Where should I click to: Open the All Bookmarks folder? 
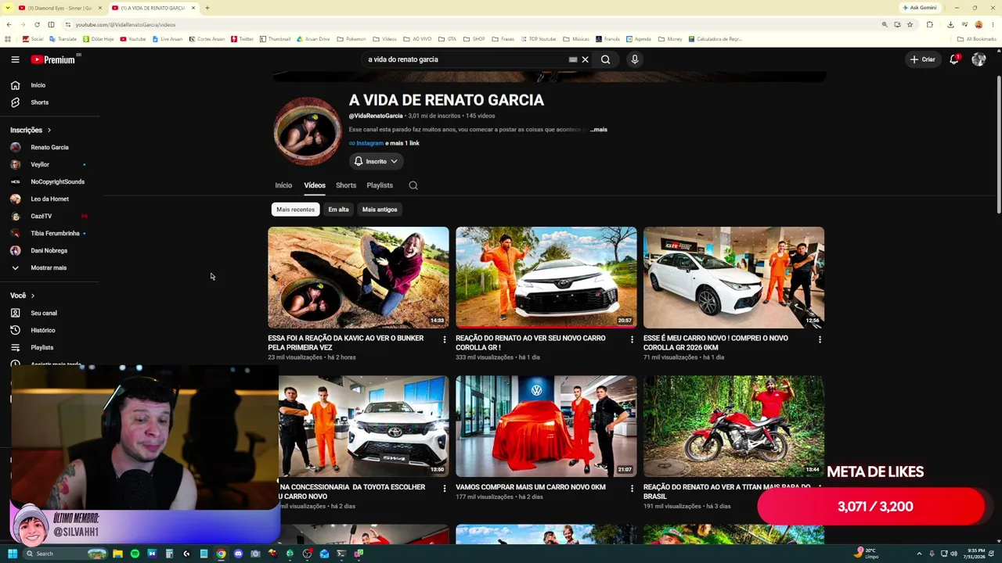977,39
